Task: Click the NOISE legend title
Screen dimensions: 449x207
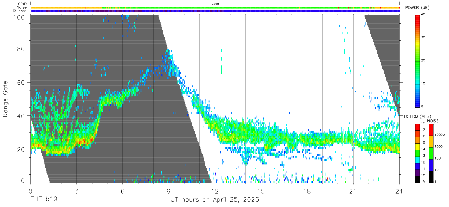Action: click(433, 121)
